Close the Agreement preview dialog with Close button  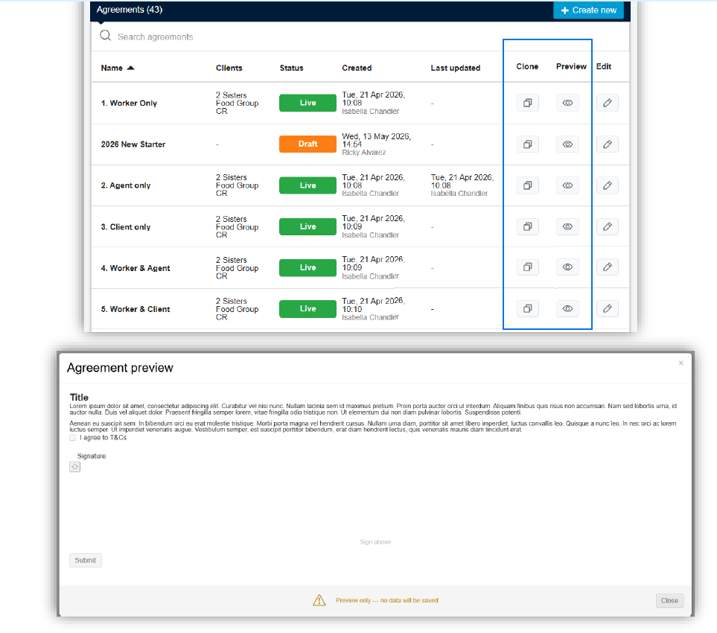[x=669, y=600]
